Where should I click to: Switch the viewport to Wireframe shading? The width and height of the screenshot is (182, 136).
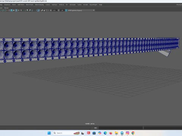coord(9,10)
